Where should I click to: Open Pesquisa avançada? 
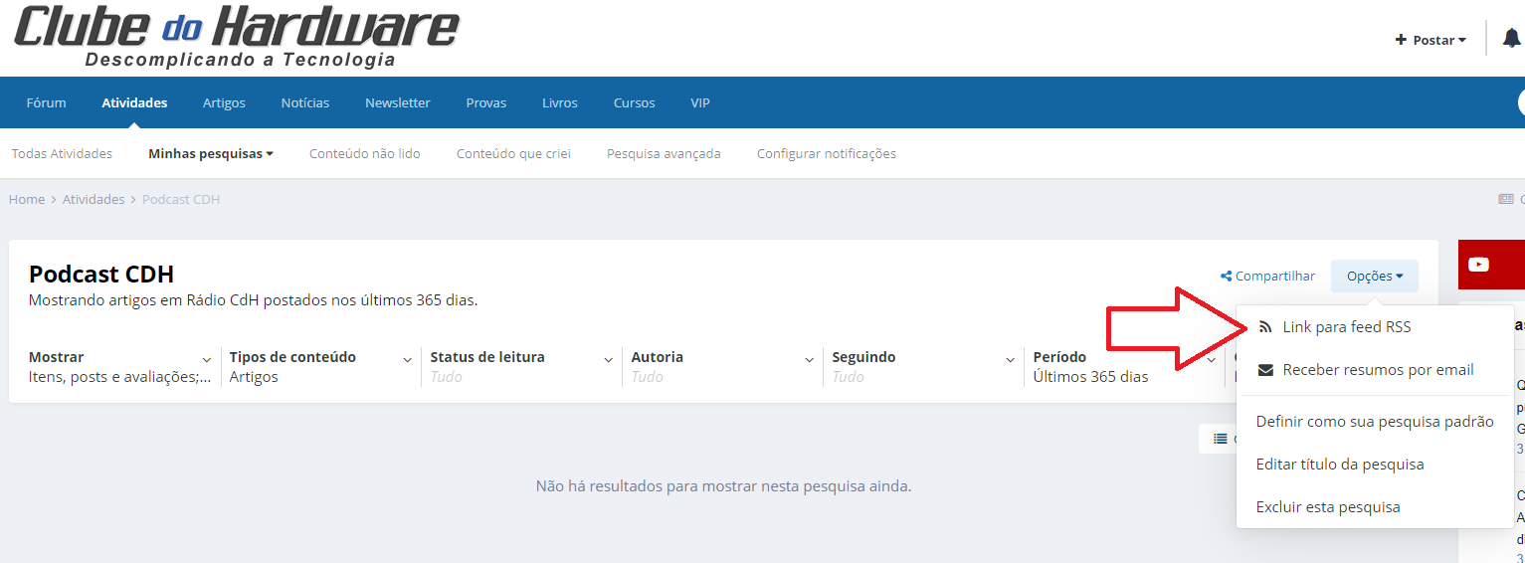(664, 154)
